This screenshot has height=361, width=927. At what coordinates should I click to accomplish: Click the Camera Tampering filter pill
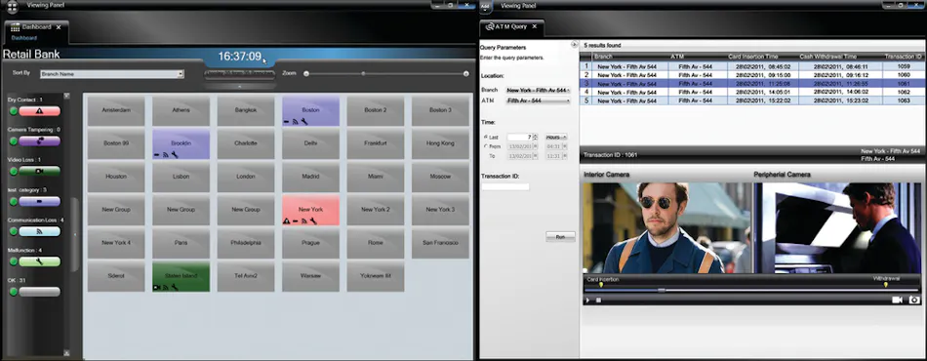click(x=39, y=141)
